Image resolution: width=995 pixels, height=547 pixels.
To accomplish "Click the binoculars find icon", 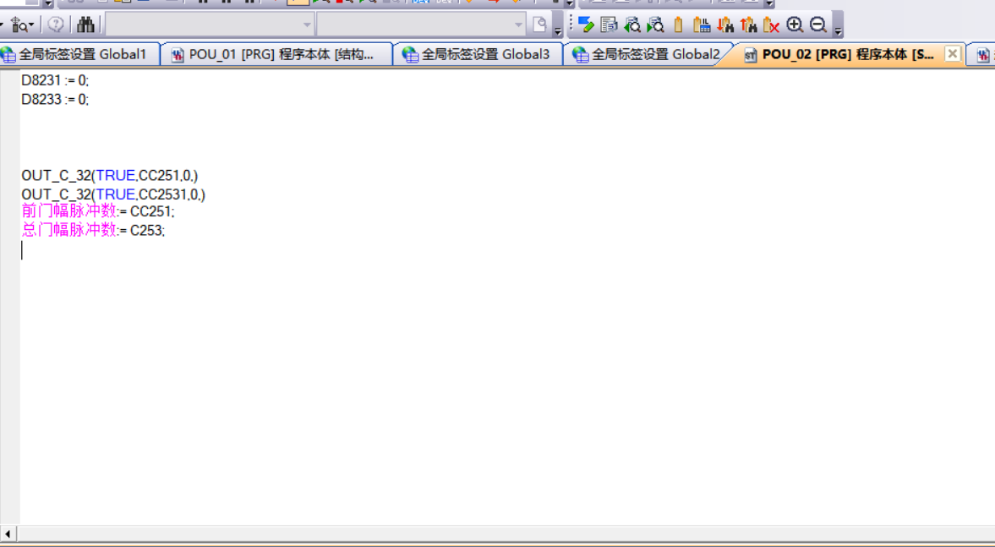I will pyautogui.click(x=85, y=25).
